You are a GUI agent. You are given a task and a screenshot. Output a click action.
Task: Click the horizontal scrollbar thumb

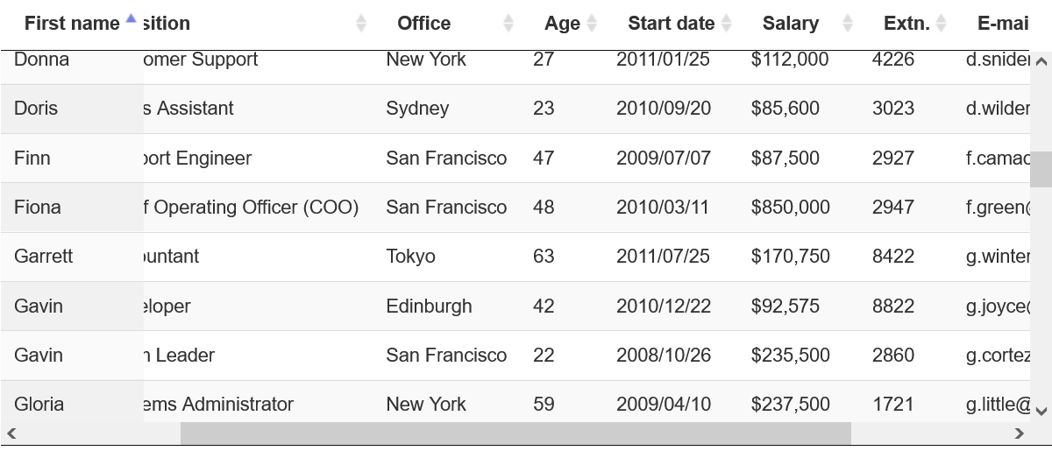(x=515, y=433)
